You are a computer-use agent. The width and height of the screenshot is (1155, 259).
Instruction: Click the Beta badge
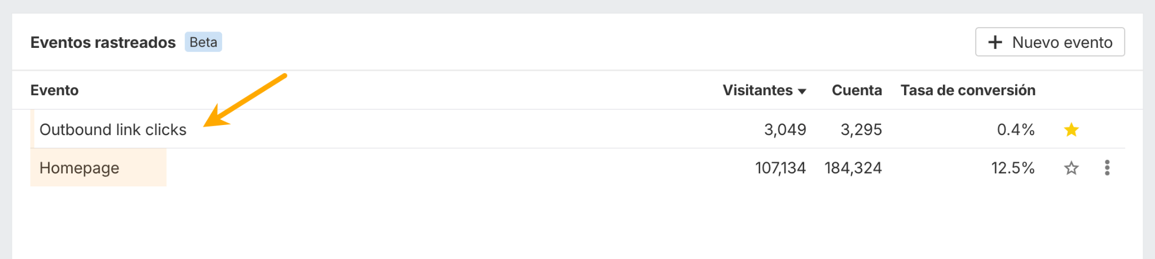203,42
